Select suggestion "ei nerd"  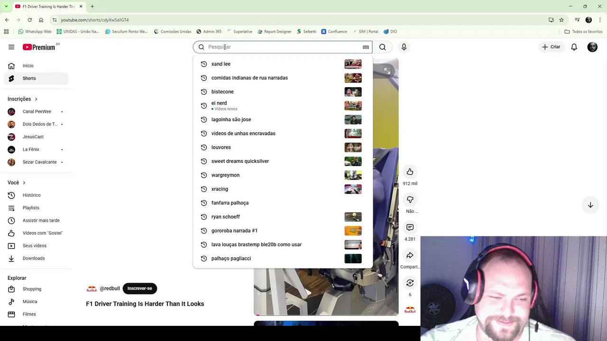click(x=283, y=106)
